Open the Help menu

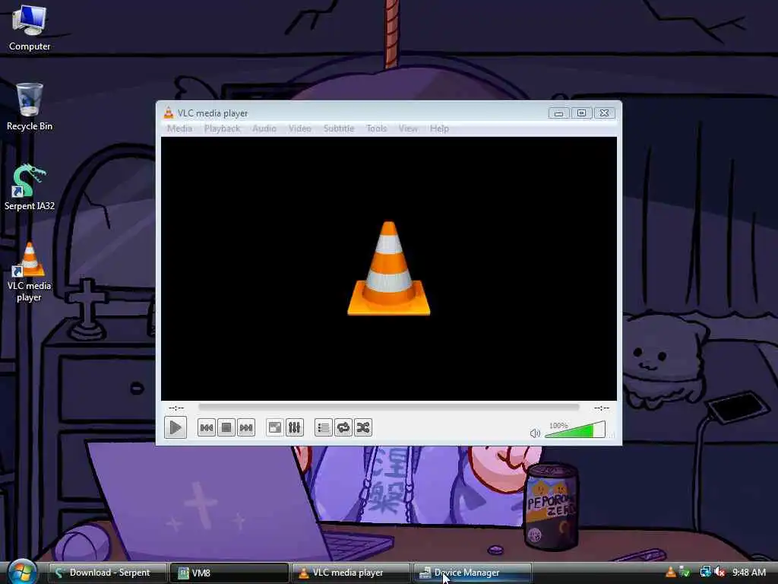coord(440,129)
